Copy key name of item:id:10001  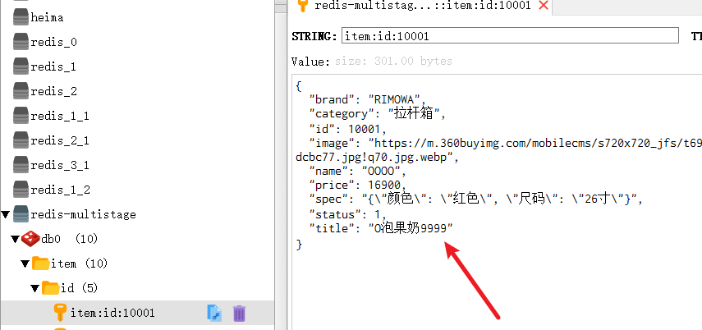click(214, 313)
